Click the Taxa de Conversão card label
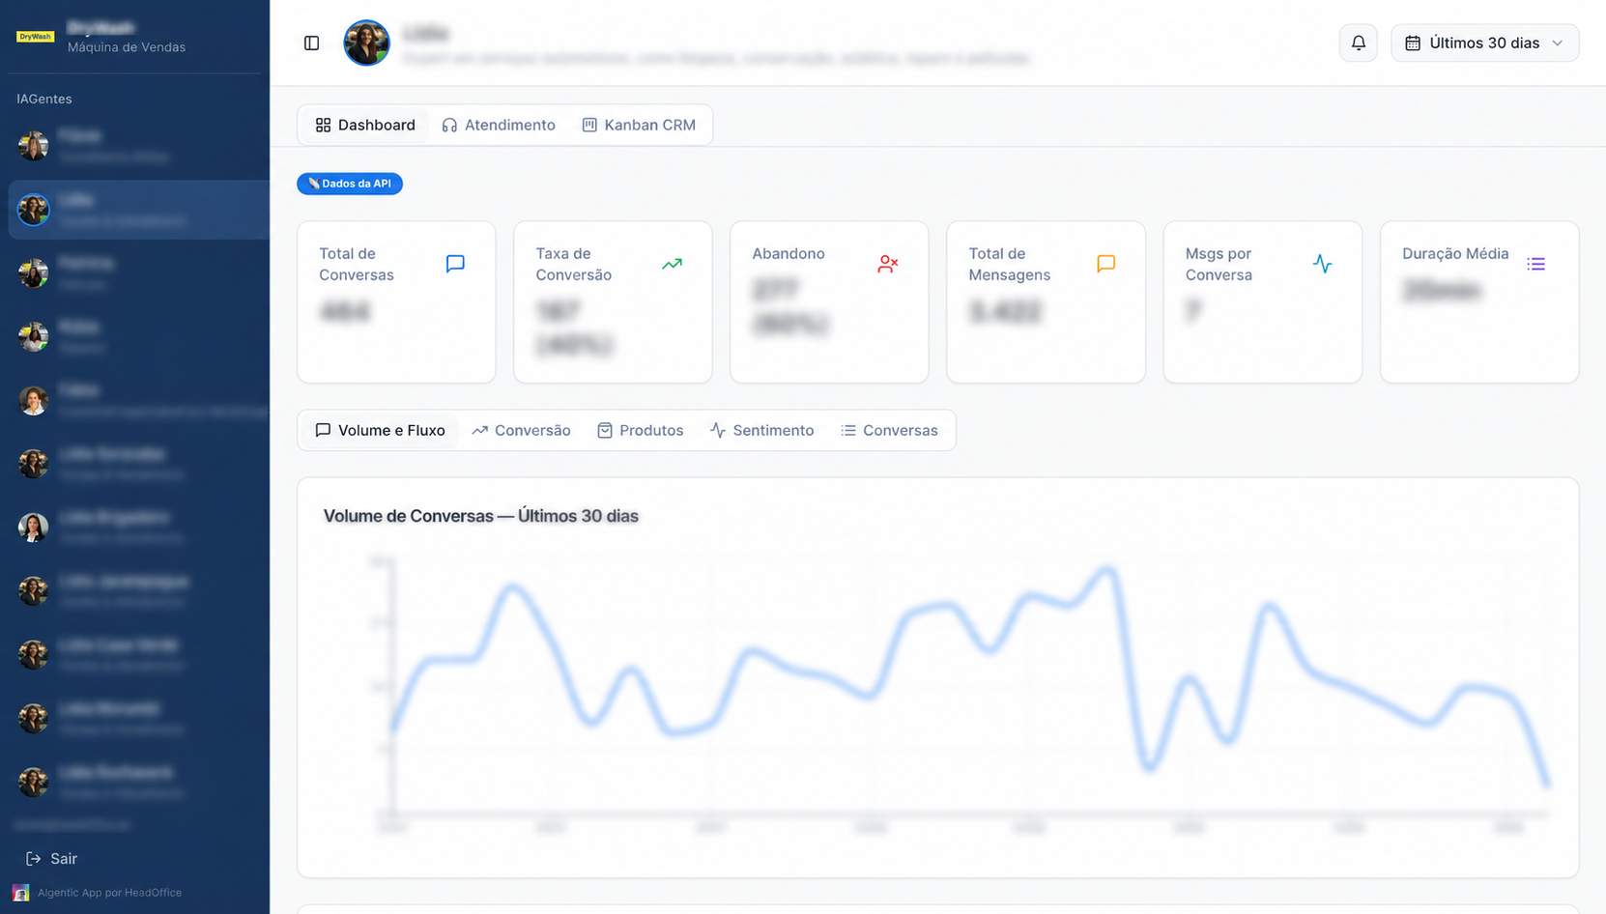The image size is (1606, 914). coord(574,264)
